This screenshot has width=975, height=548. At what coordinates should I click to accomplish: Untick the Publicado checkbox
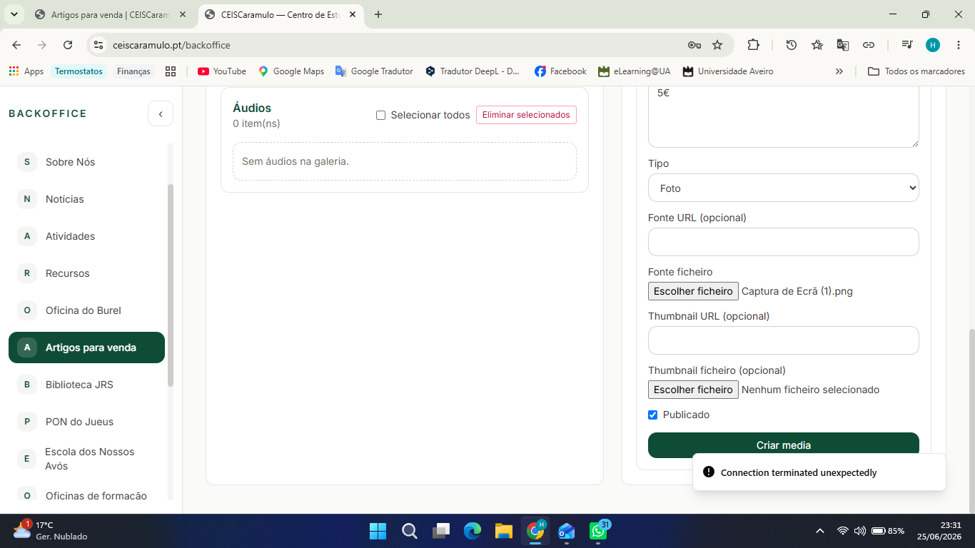tap(652, 415)
